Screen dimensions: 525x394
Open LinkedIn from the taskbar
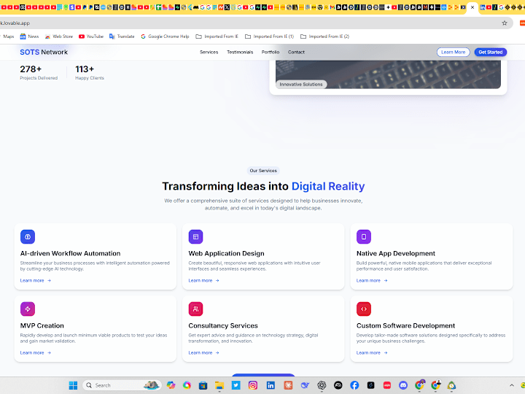(271, 385)
